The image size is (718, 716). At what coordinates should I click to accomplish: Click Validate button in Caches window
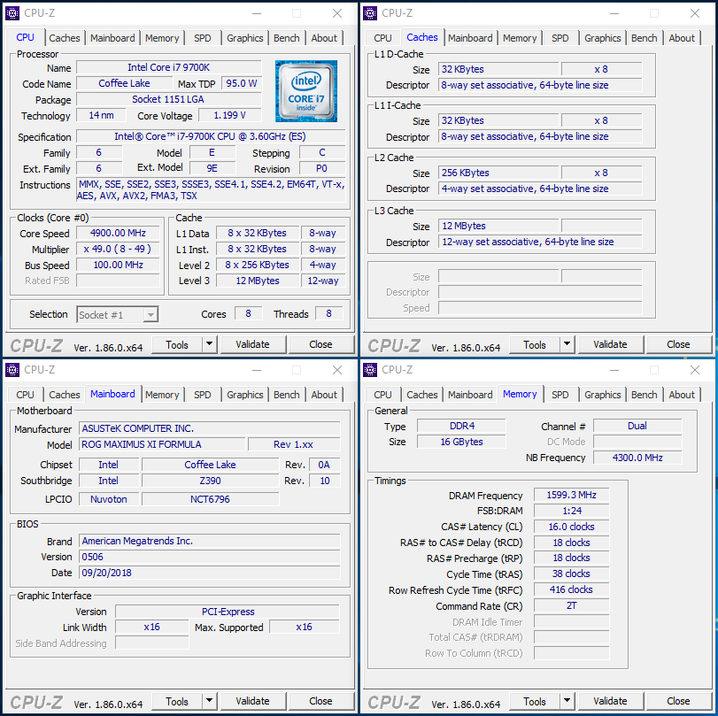610,344
